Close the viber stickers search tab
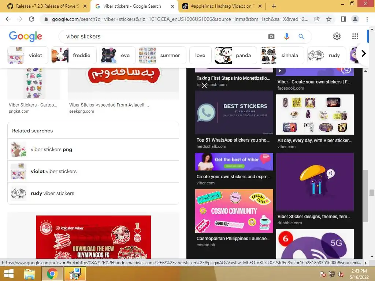 (172, 7)
